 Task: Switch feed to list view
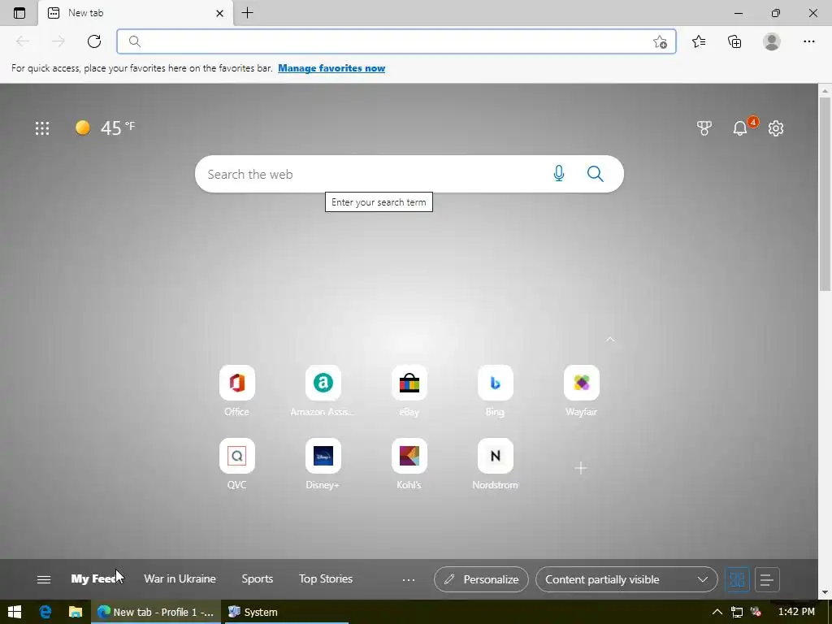[x=767, y=579]
